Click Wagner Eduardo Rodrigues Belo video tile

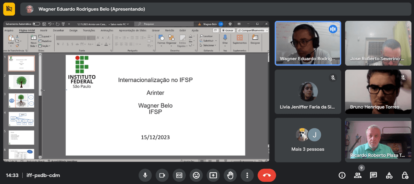coord(308,43)
